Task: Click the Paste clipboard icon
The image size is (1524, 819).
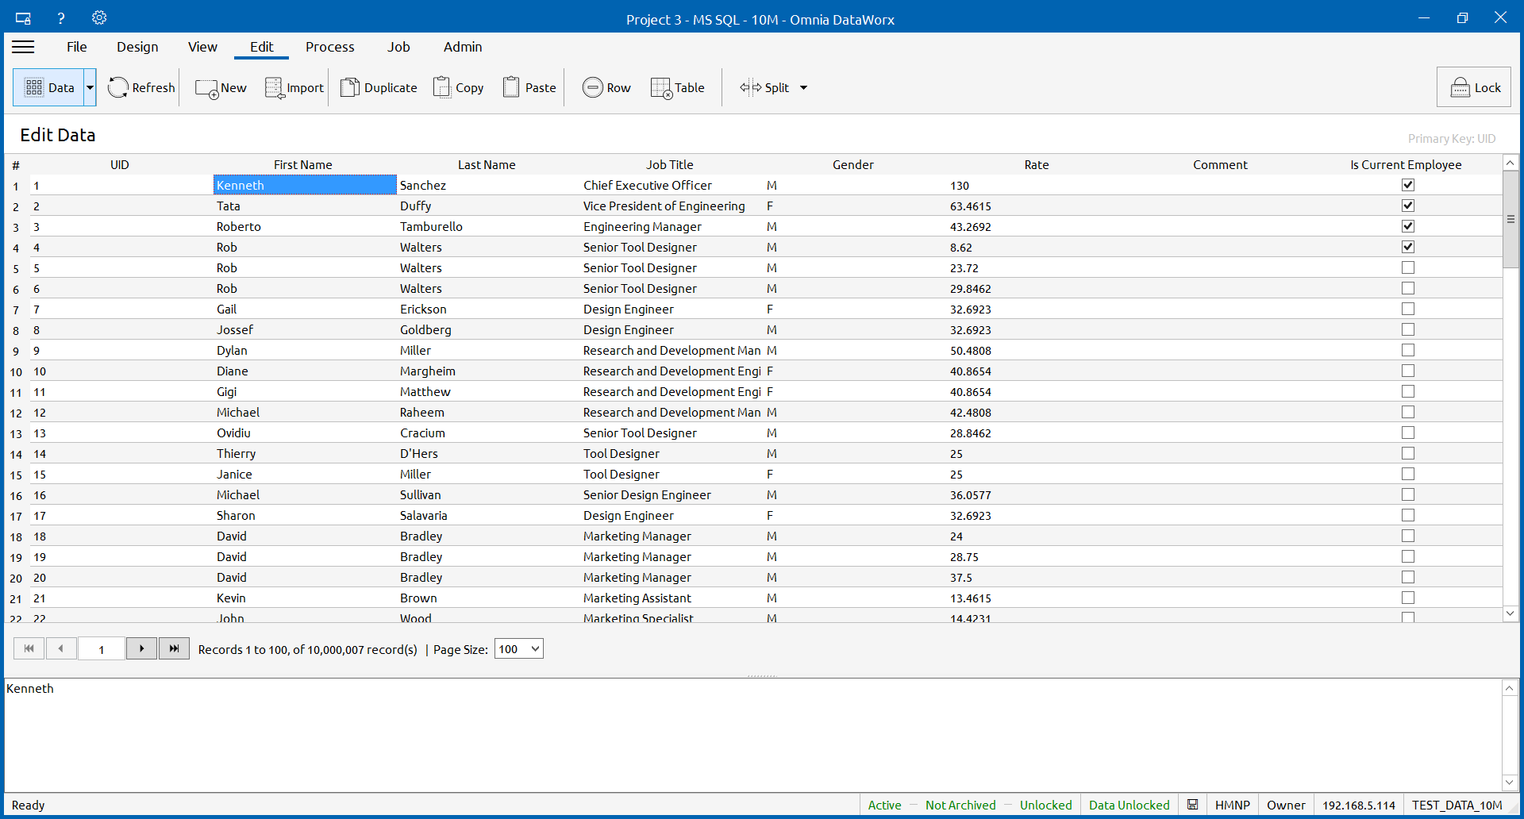Action: [x=511, y=87]
